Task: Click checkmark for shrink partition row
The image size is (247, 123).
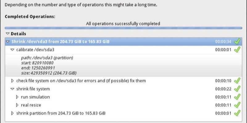Action: (x=237, y=113)
